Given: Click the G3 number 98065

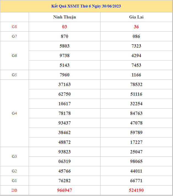Looking at the screenshot, I should coord(136,161).
